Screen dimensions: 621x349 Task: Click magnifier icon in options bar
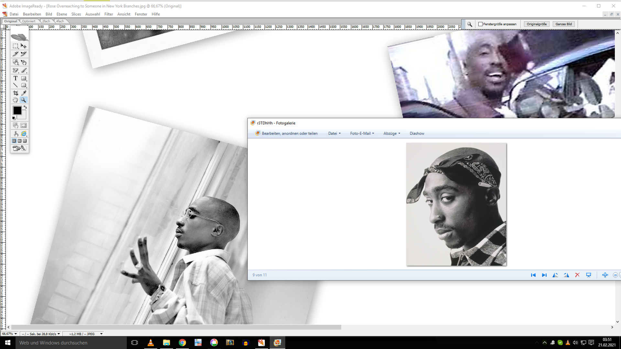pyautogui.click(x=470, y=24)
